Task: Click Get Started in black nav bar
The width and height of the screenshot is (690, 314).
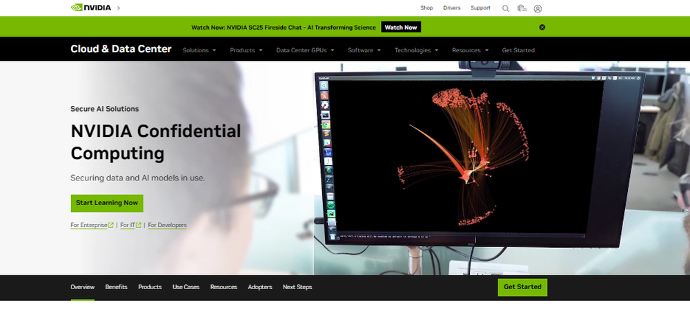Action: (518, 50)
